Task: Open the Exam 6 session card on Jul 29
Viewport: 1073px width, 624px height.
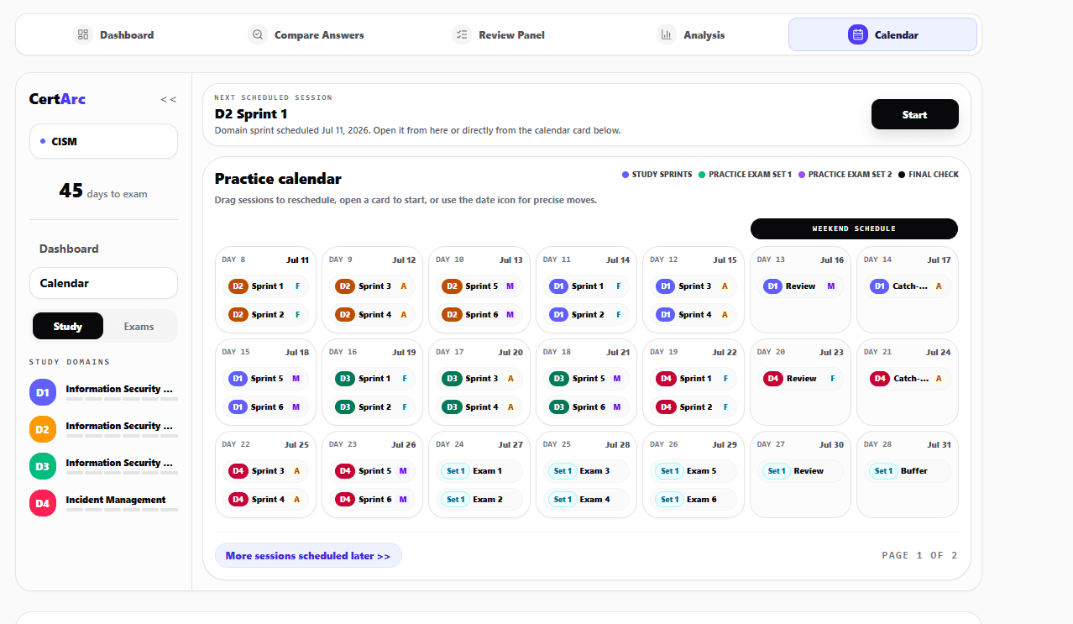Action: tap(694, 500)
